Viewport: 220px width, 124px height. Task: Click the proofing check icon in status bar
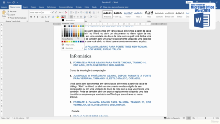27,118
